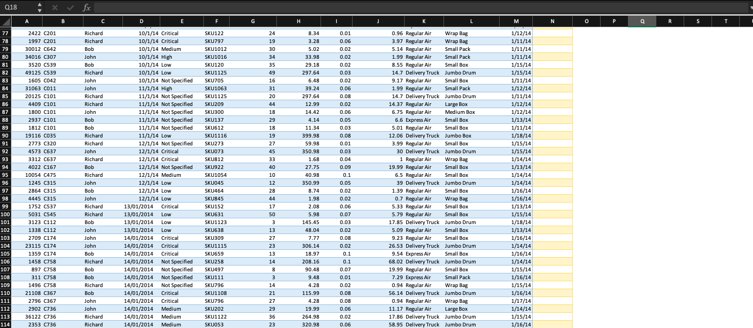Click the SKU1125 cell in row 82
The height and width of the screenshot is (328, 753).
[x=216, y=72]
